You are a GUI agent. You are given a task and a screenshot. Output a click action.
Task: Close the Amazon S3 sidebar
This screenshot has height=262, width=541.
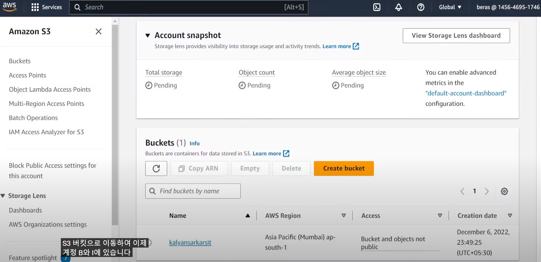pyautogui.click(x=99, y=32)
